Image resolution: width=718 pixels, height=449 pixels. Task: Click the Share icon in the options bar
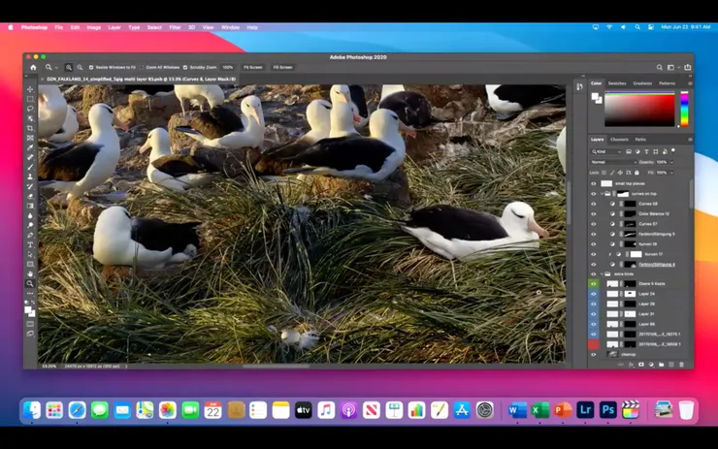pos(687,67)
